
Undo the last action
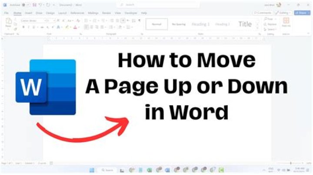[40, 5]
